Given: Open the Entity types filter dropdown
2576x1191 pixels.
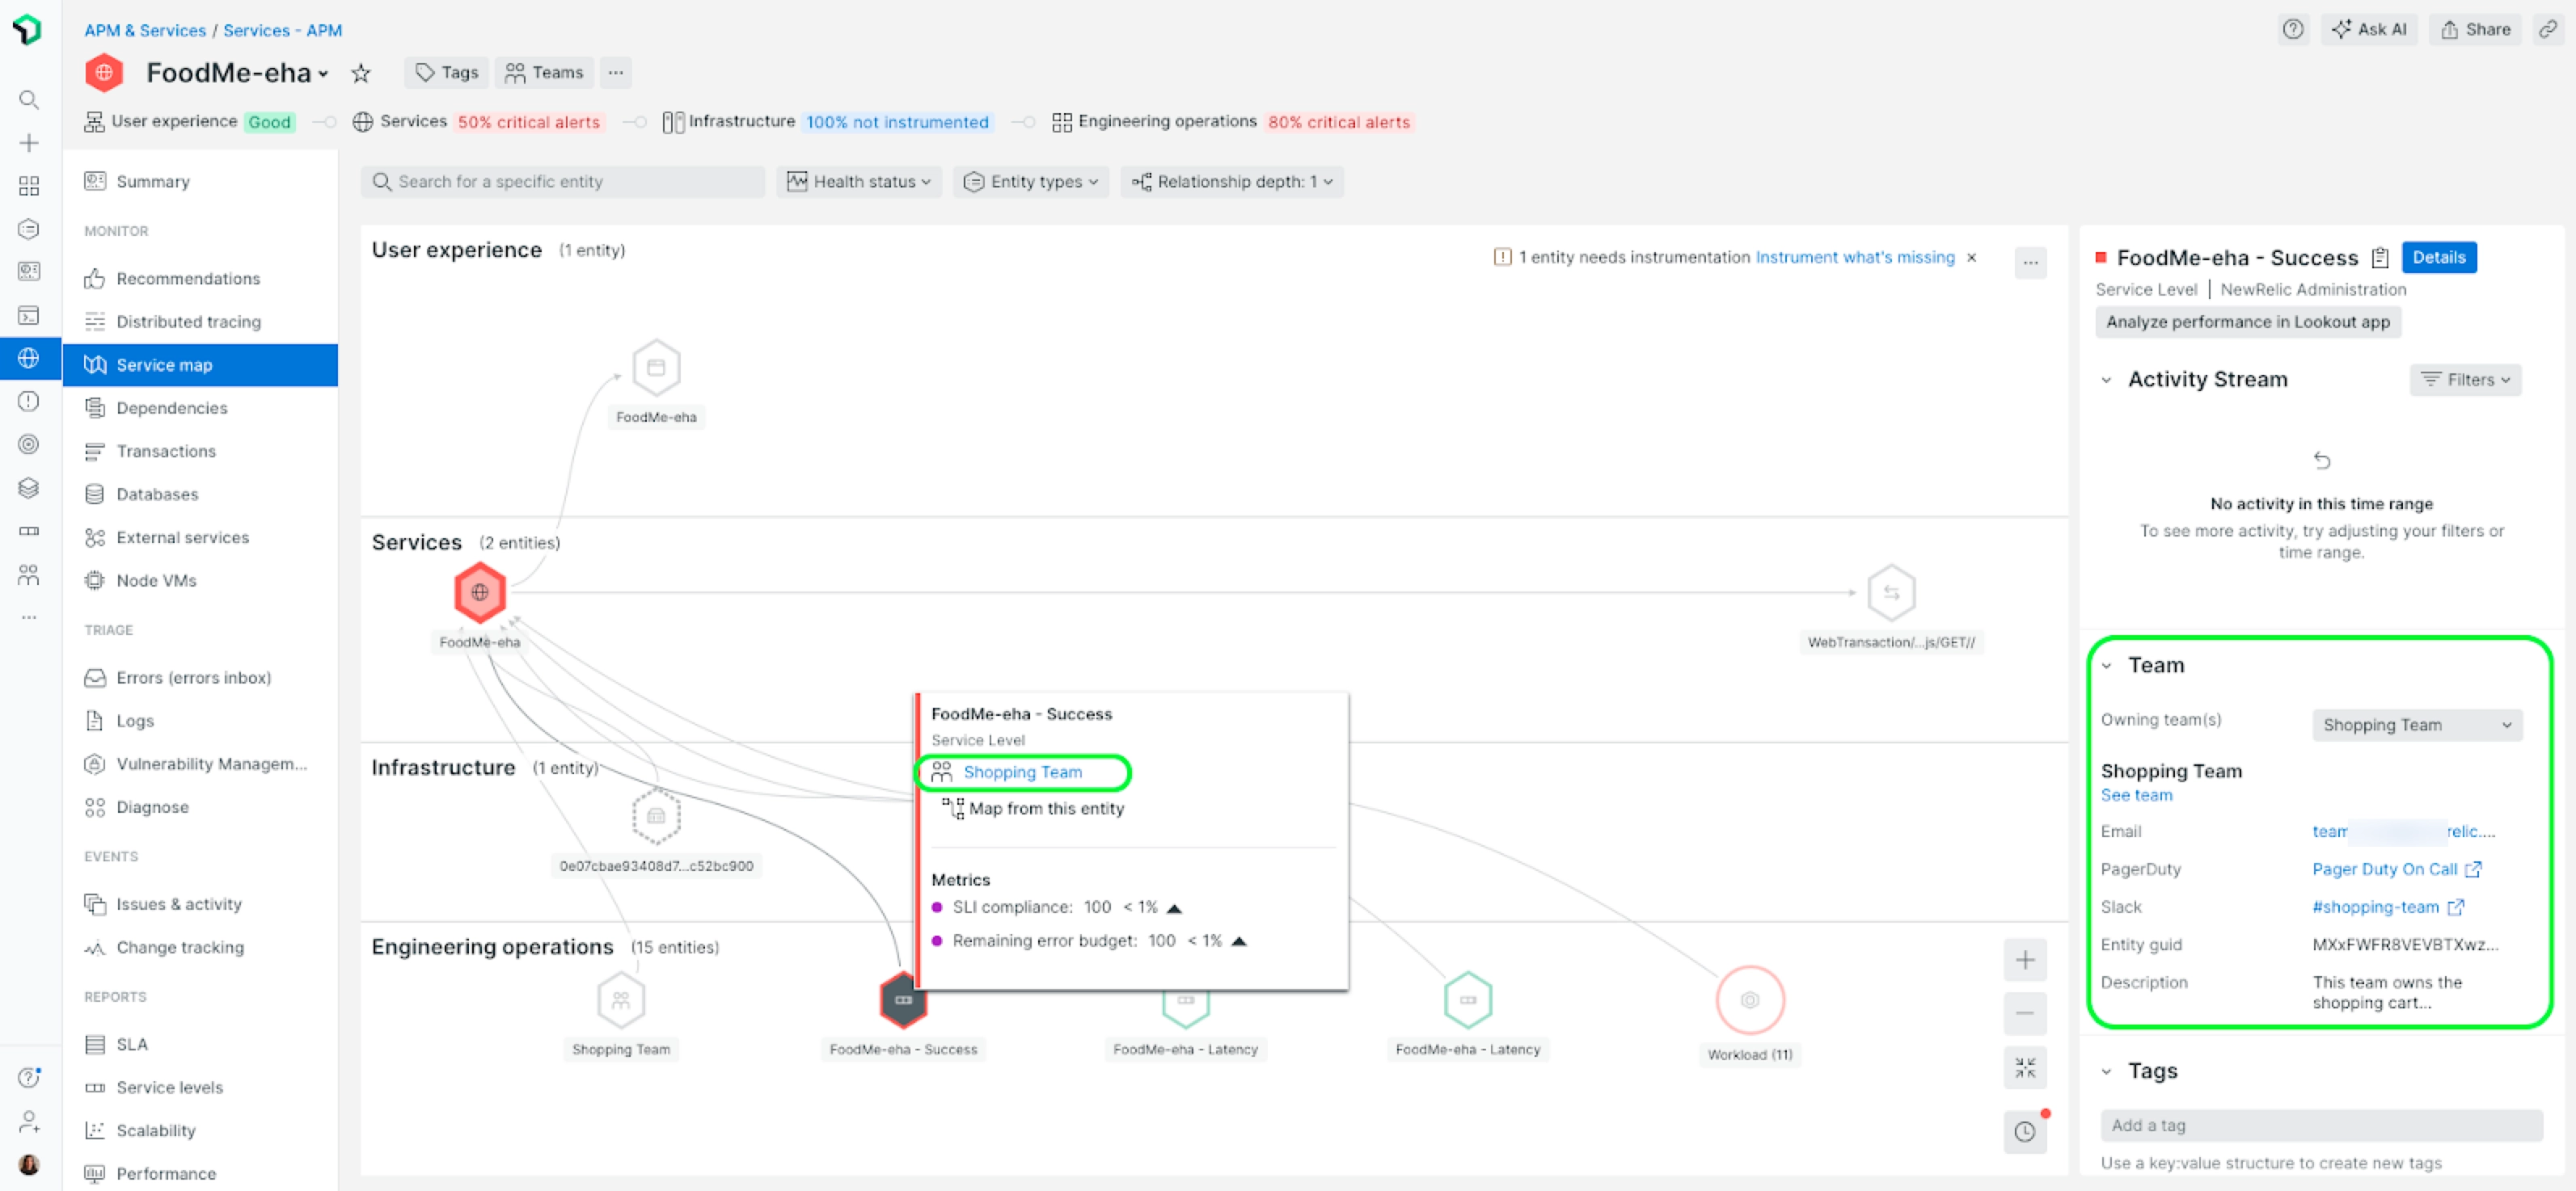Looking at the screenshot, I should pyautogui.click(x=1031, y=182).
